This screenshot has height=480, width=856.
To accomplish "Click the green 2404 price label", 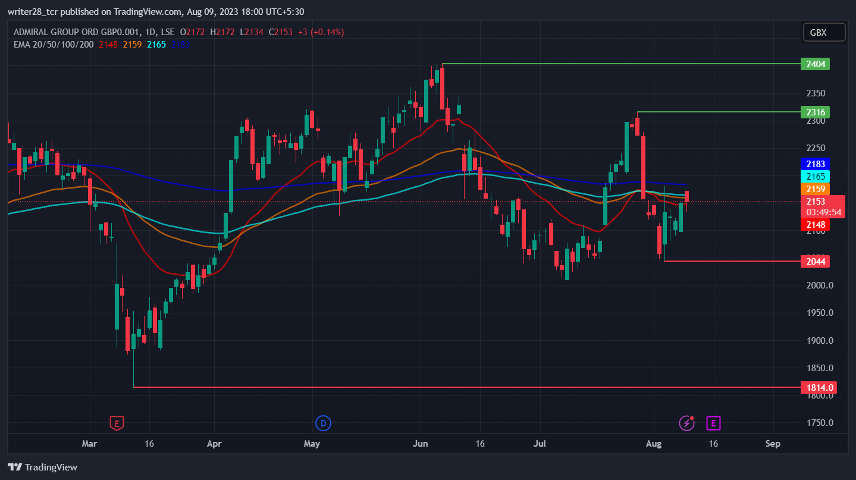I will point(815,64).
